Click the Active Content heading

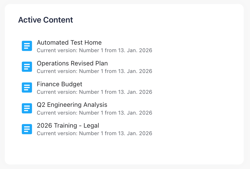(46, 20)
